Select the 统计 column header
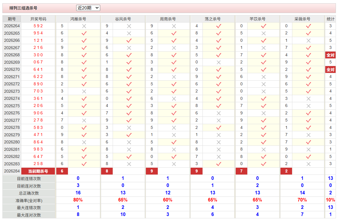 [x=331, y=19]
